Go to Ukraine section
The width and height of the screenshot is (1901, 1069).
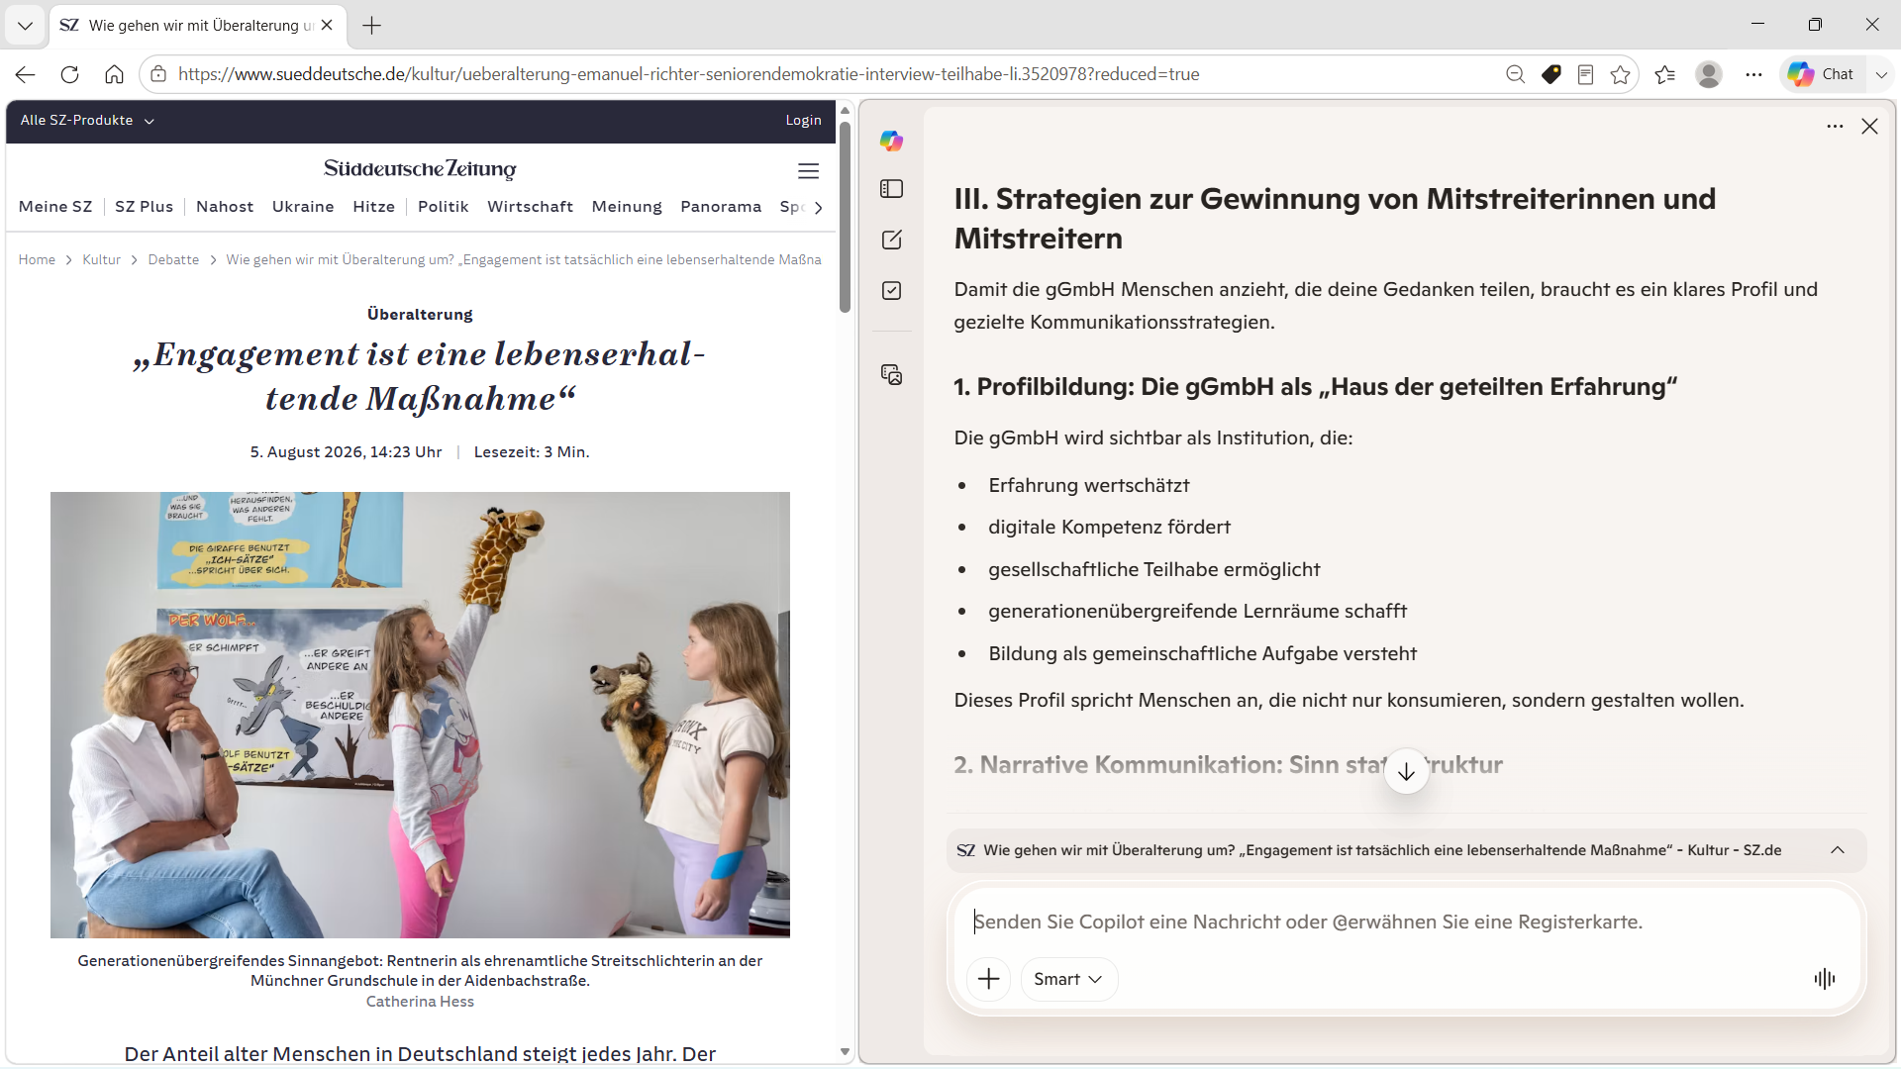(303, 207)
